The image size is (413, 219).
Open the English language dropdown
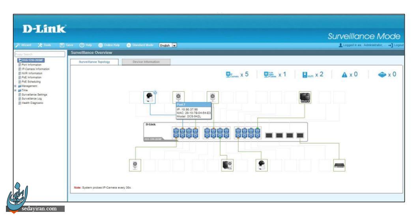[x=168, y=45]
